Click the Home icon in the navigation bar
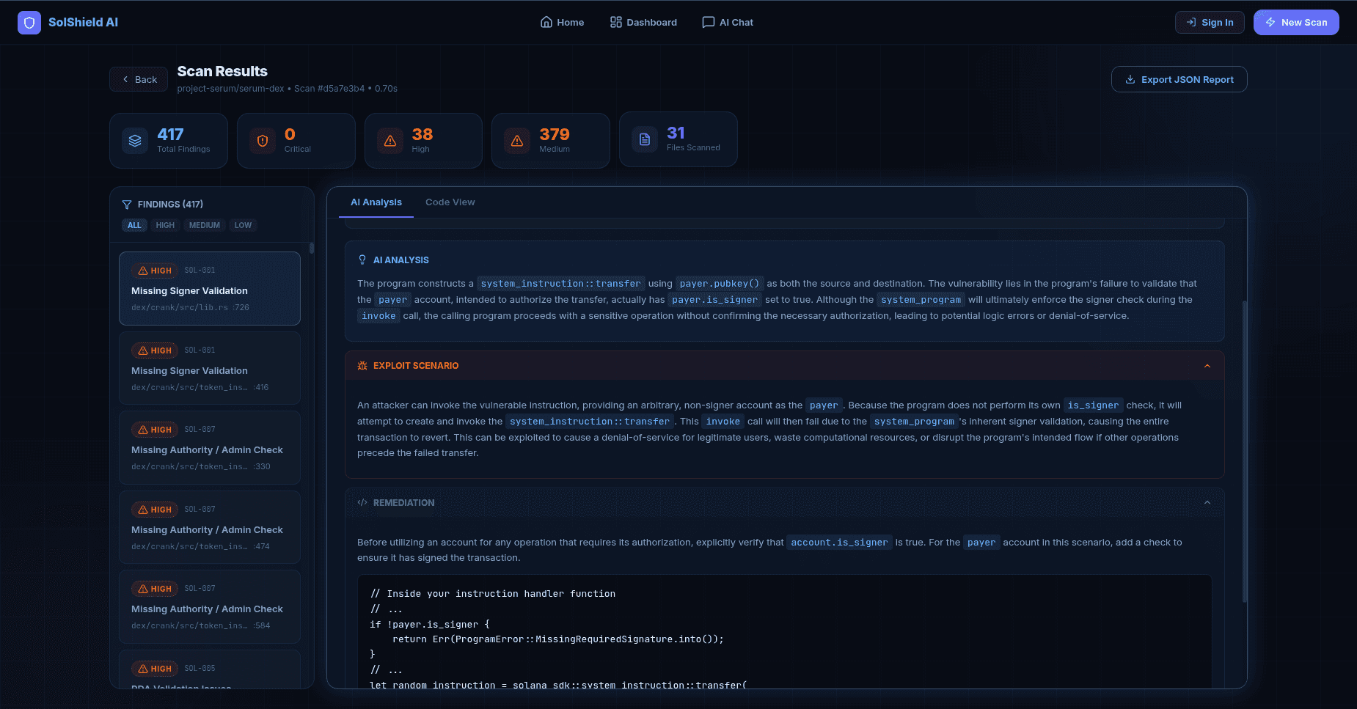 pos(546,22)
